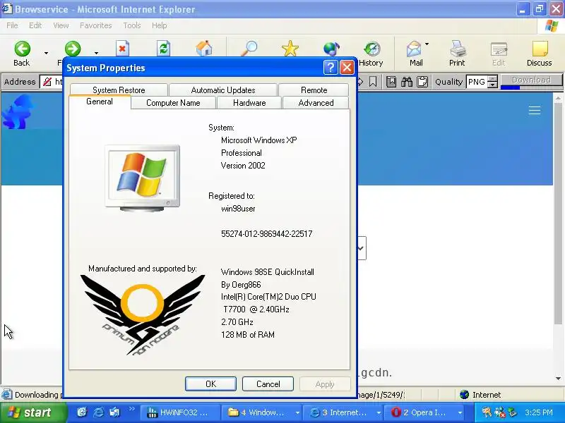This screenshot has height=423, width=565.
Task: Open the Search magnifier in IE toolbar
Action: tap(249, 49)
